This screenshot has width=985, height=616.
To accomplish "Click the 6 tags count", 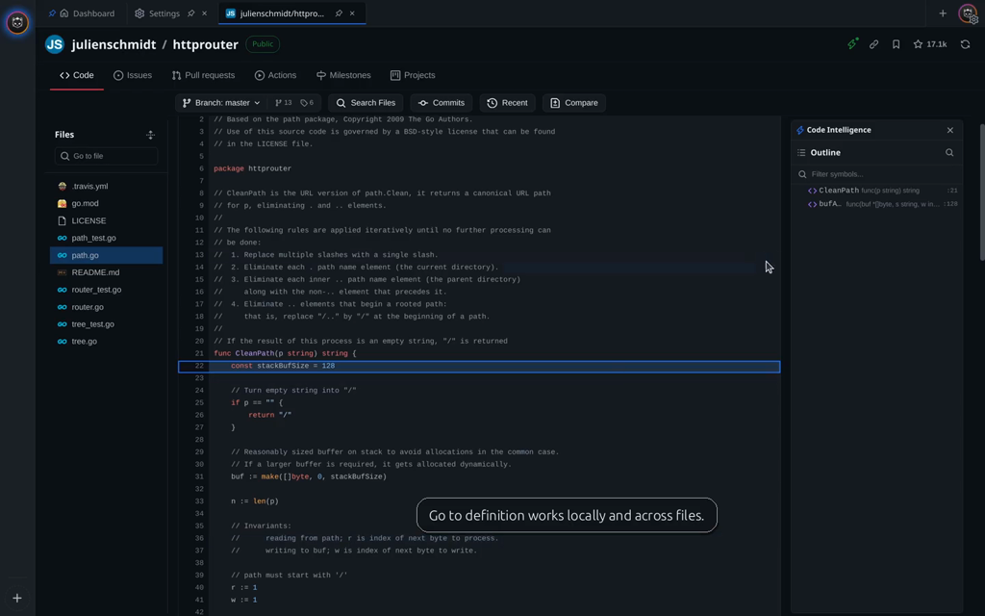I will [307, 102].
